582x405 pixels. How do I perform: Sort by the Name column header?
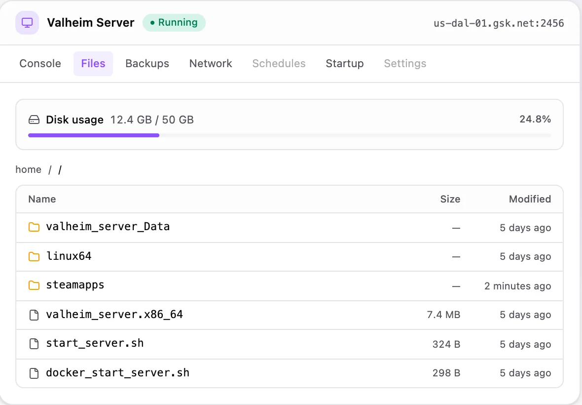42,199
